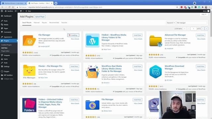Open Plugin Editor submenu item

tap(5, 51)
